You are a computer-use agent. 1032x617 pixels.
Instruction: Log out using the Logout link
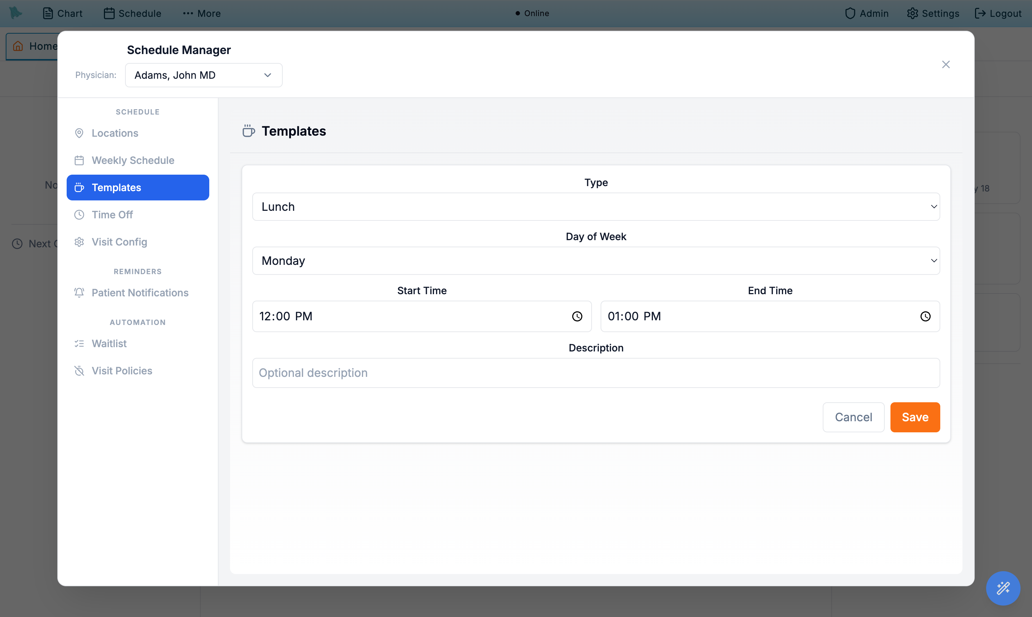point(998,13)
